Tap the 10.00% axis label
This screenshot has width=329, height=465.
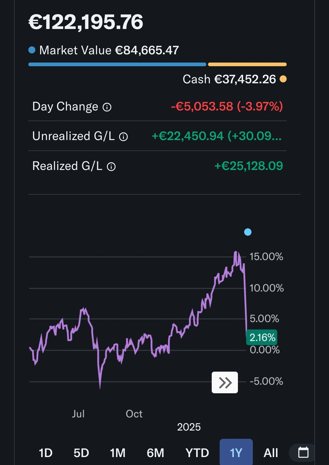(267, 288)
